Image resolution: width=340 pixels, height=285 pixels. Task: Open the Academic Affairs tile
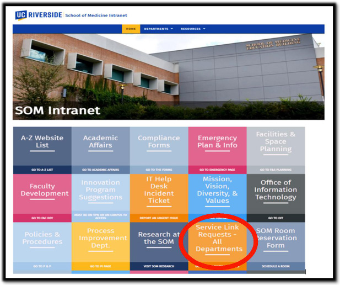coord(100,142)
